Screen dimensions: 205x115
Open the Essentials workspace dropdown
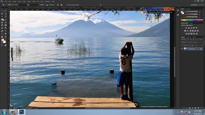(x=197, y=5)
